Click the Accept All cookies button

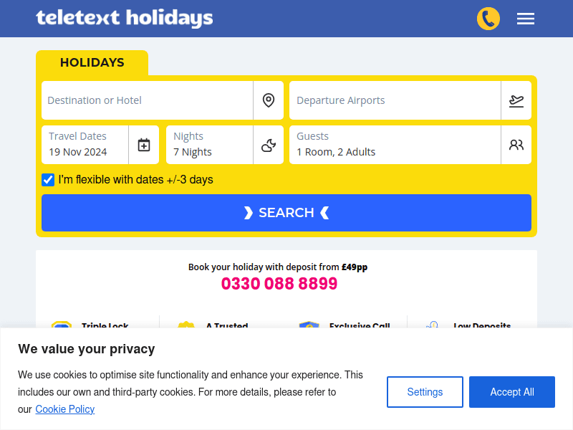coord(512,392)
